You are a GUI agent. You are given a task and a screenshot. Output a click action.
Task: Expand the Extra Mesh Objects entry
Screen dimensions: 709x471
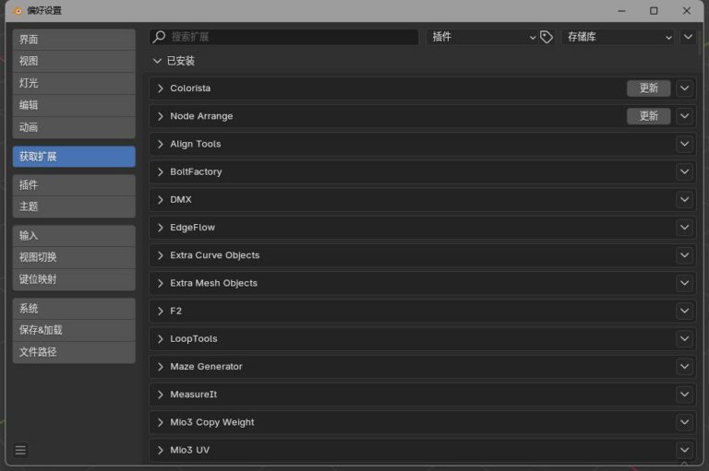(x=160, y=283)
